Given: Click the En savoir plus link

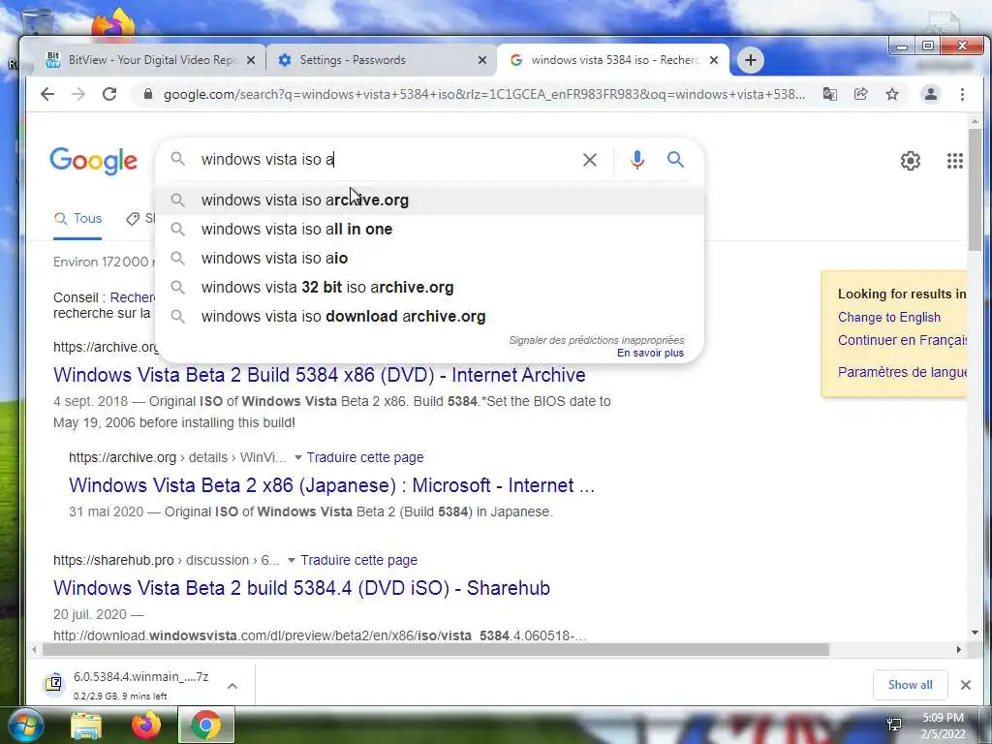Looking at the screenshot, I should pyautogui.click(x=650, y=353).
